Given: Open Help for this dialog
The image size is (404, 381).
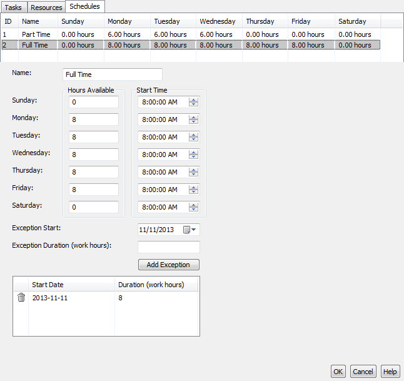Looking at the screenshot, I should coord(390,372).
